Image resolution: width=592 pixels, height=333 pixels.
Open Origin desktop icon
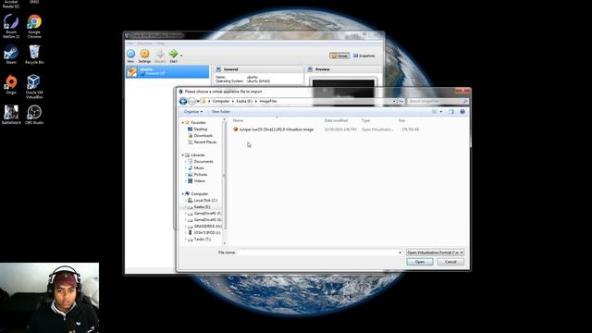(11, 85)
